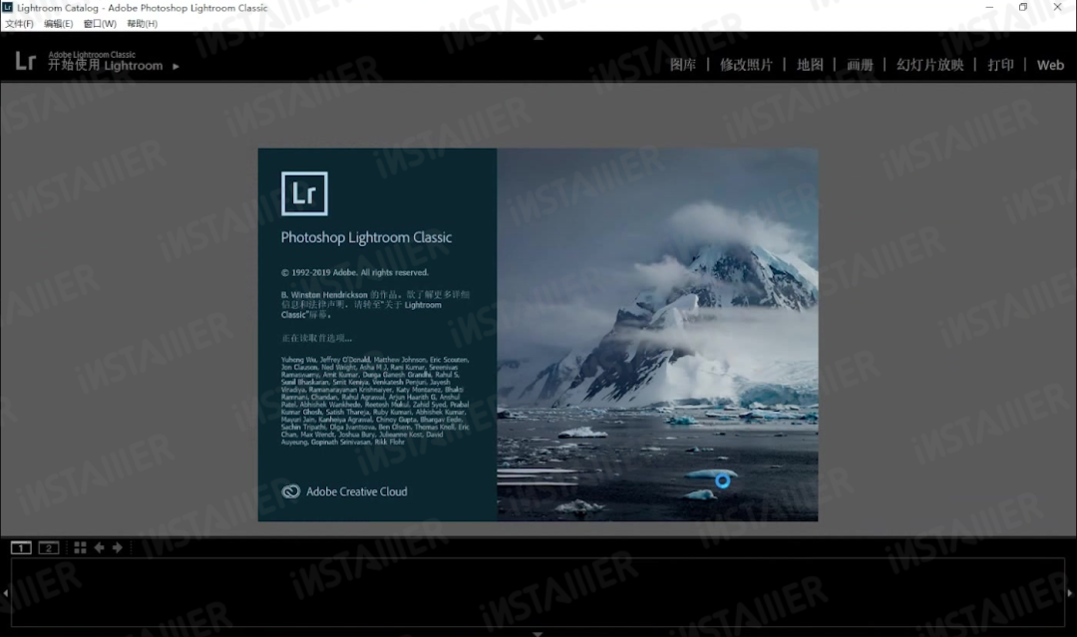
Task: Close the Lightroom Classic window
Action: pyautogui.click(x=1057, y=8)
